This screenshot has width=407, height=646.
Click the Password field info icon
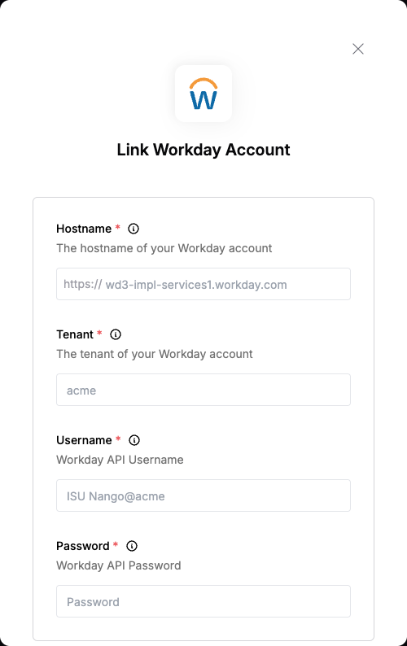pyautogui.click(x=132, y=546)
